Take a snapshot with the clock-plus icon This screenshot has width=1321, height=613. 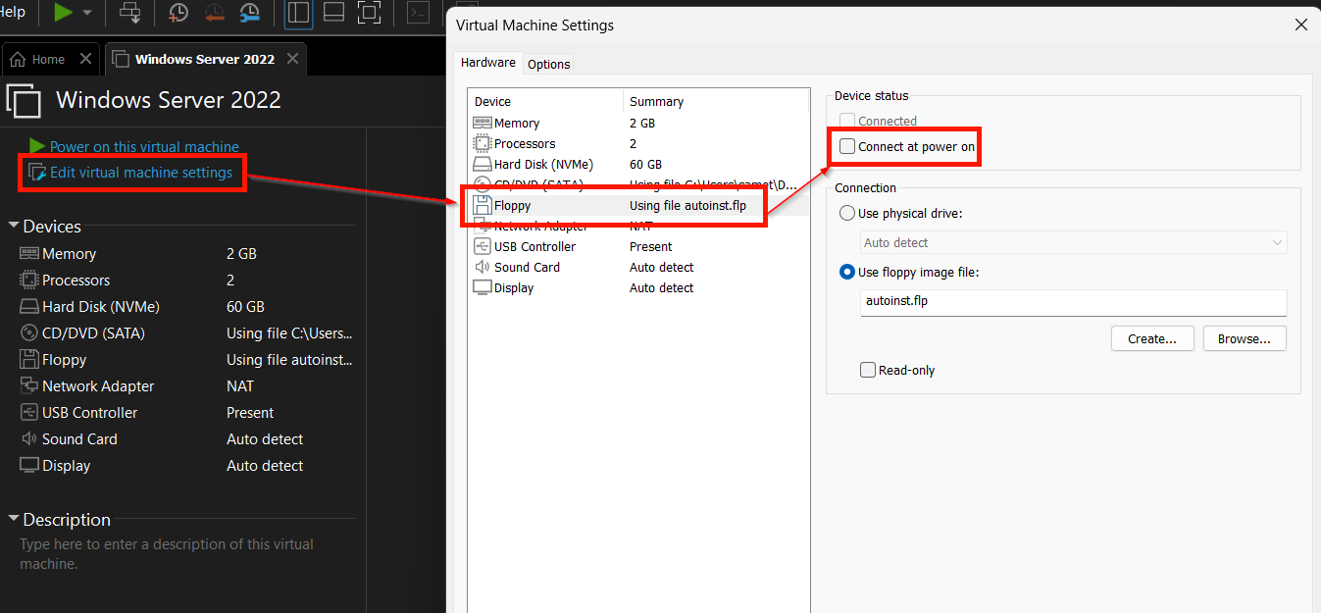[178, 12]
